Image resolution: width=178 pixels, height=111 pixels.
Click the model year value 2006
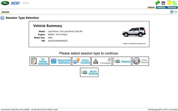50,38
